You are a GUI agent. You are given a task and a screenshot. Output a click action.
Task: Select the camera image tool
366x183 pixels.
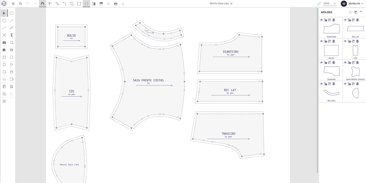[4, 43]
